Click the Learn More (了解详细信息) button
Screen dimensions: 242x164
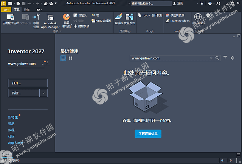point(148,134)
